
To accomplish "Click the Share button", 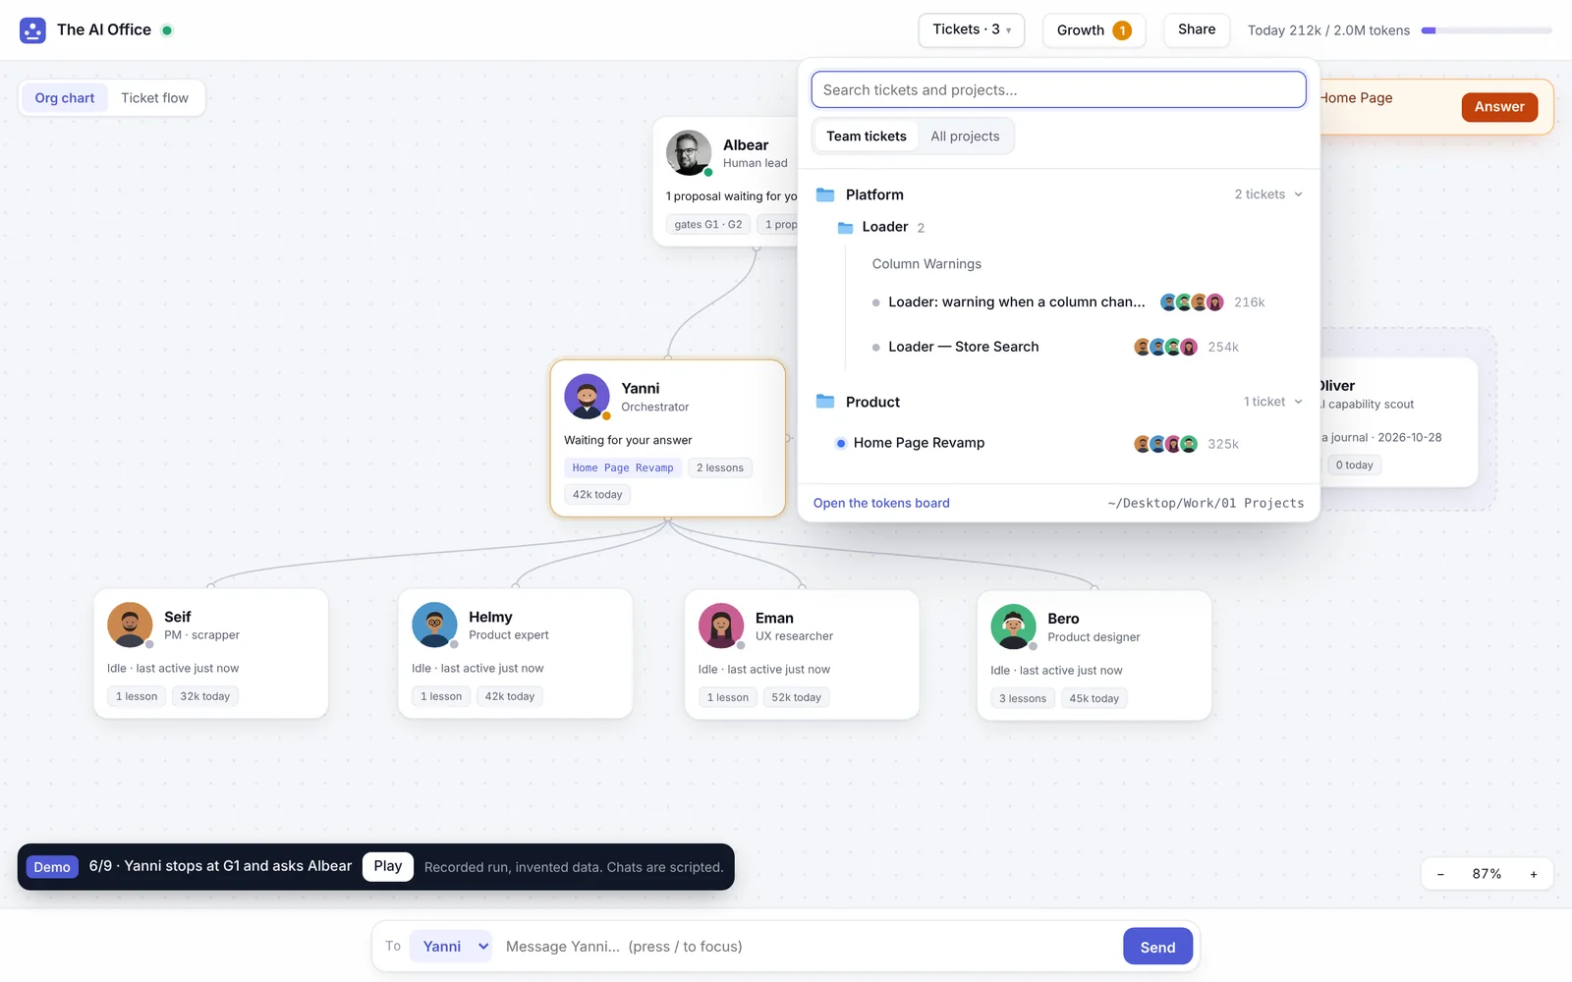I will (1197, 29).
